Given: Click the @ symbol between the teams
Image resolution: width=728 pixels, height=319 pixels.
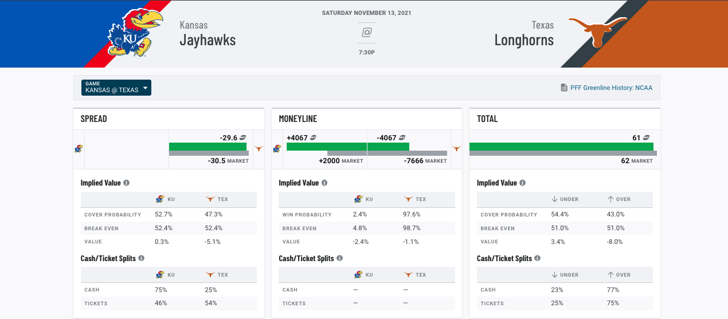Looking at the screenshot, I should pos(367,33).
